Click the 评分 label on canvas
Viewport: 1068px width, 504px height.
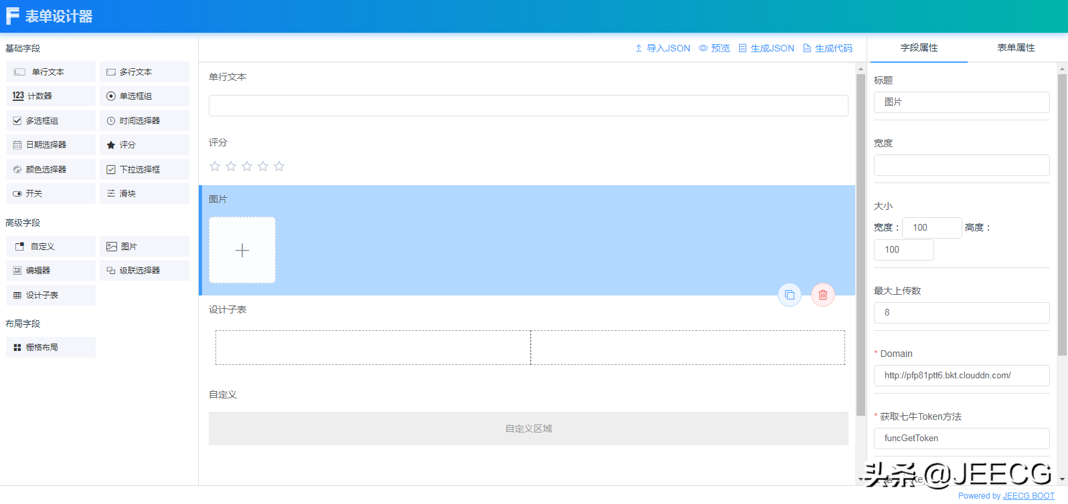218,142
